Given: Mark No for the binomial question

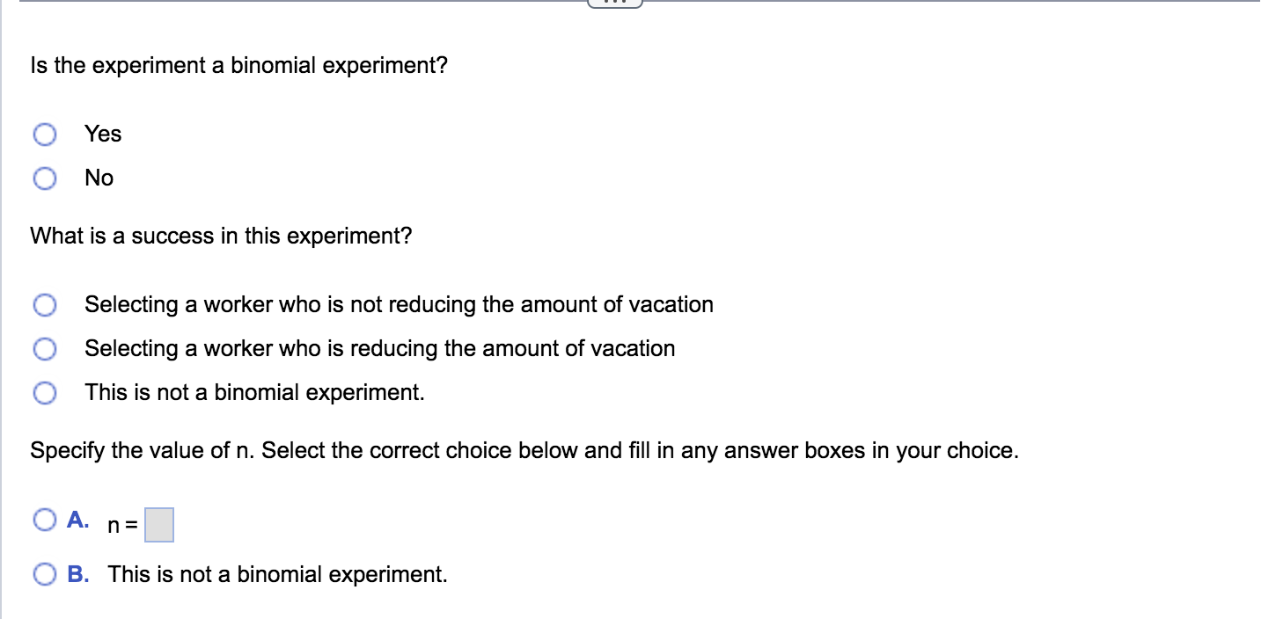Looking at the screenshot, I should click(44, 178).
